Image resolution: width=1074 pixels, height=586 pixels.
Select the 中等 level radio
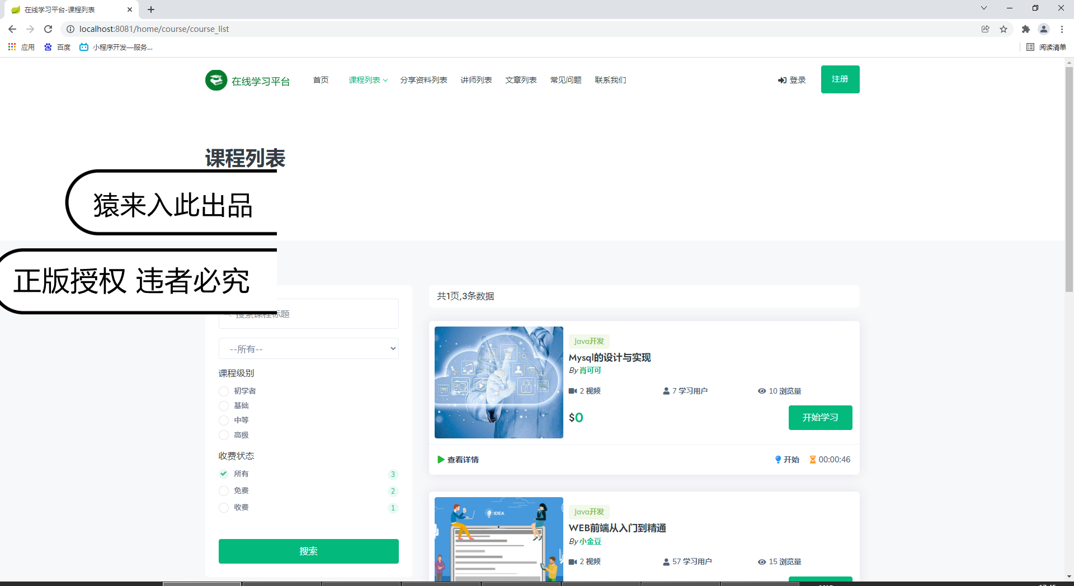(224, 420)
